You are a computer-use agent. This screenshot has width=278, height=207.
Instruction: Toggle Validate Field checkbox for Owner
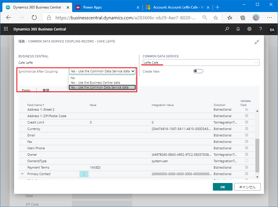point(246,154)
